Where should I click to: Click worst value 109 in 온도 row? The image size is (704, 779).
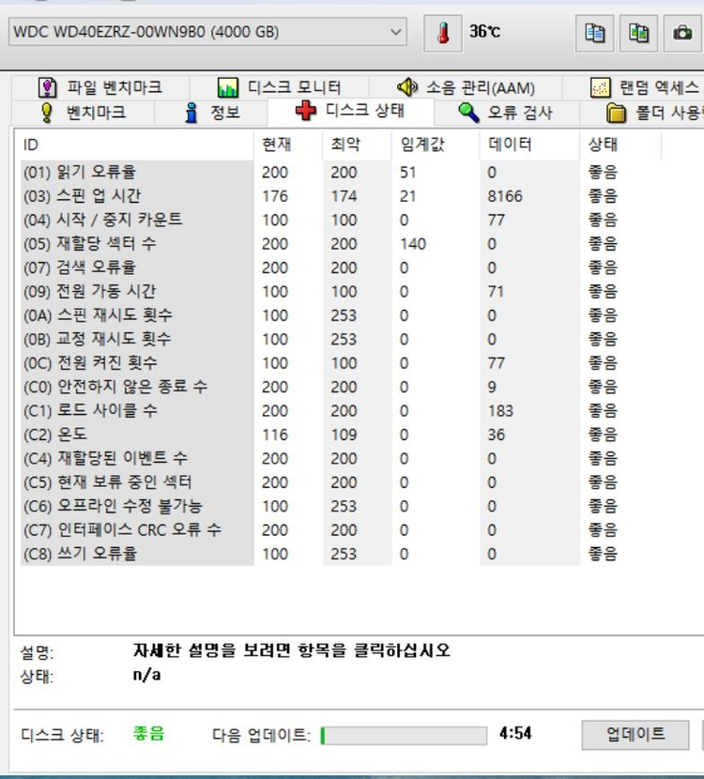[x=344, y=435]
